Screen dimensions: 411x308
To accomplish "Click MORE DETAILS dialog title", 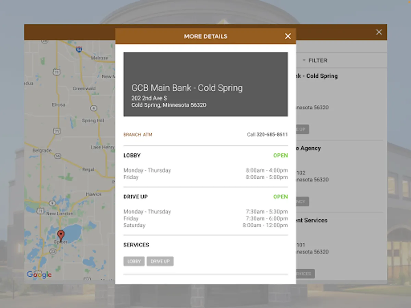I will pyautogui.click(x=206, y=36).
